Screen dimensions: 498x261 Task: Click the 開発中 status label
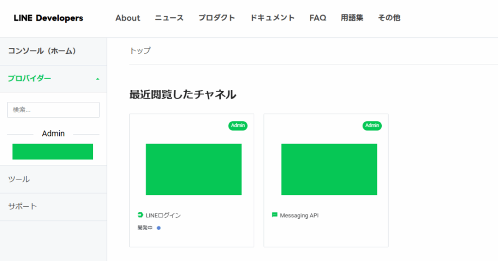click(x=145, y=228)
